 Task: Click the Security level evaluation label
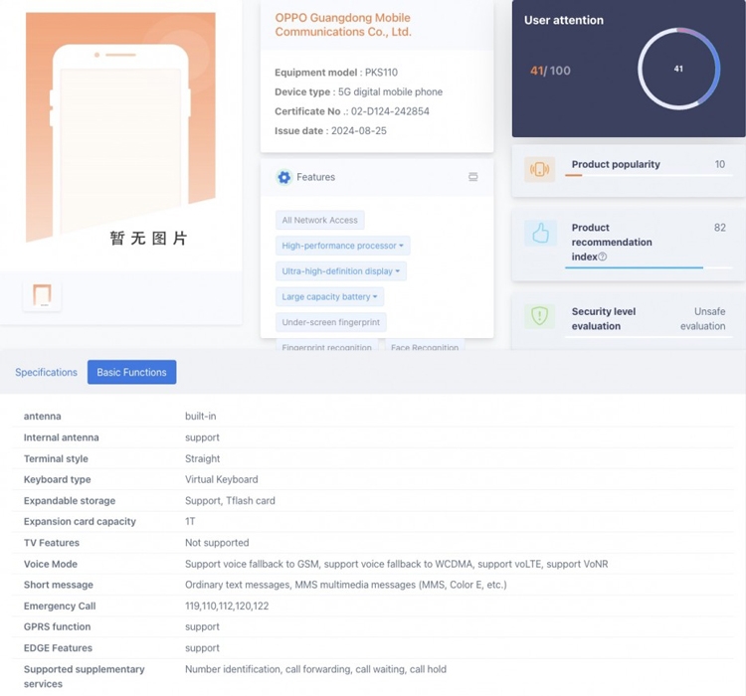[x=604, y=319]
